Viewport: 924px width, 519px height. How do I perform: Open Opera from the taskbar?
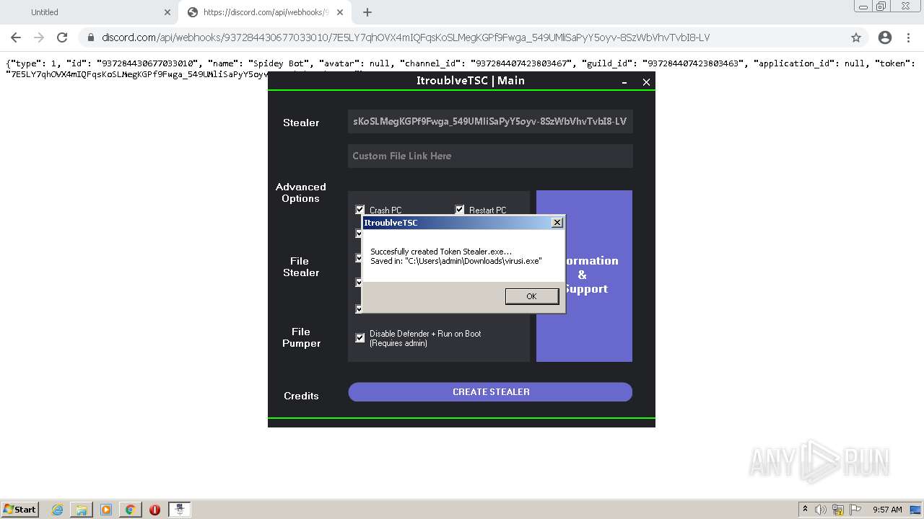(x=154, y=510)
